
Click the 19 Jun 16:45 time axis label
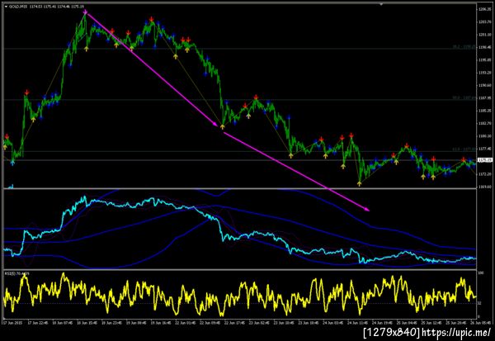tap(162, 323)
